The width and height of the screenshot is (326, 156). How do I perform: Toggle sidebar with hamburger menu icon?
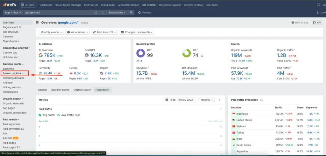click(x=37, y=23)
